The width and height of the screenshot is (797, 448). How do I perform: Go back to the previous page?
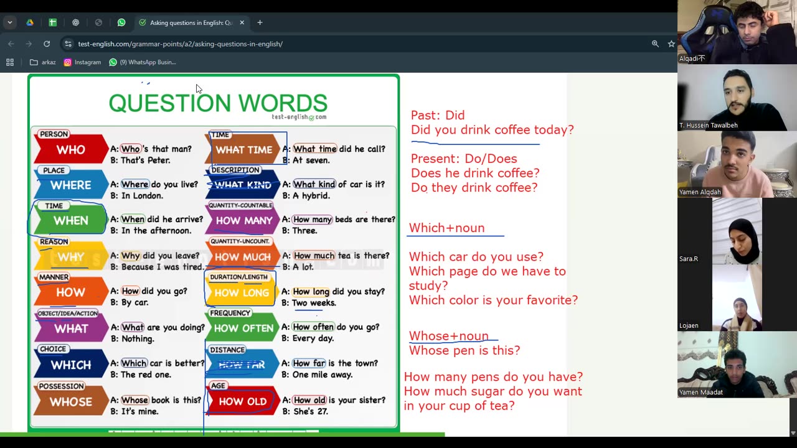(11, 44)
